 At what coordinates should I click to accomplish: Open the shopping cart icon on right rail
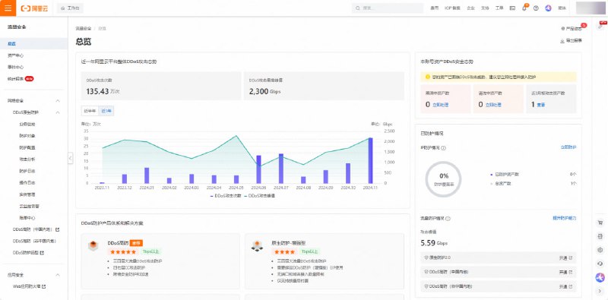click(x=600, y=223)
